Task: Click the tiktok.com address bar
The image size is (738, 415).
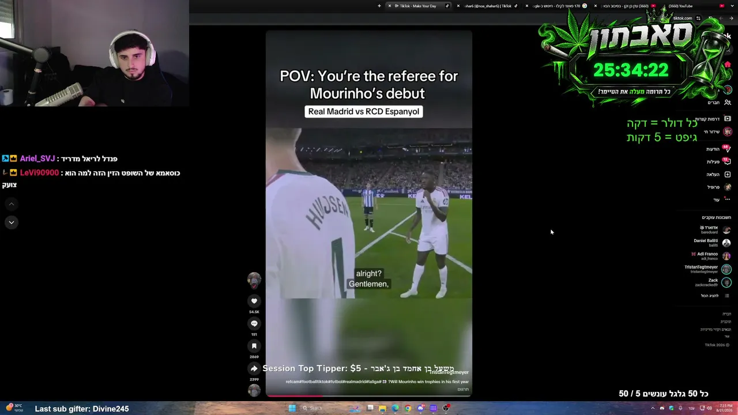Action: click(683, 18)
